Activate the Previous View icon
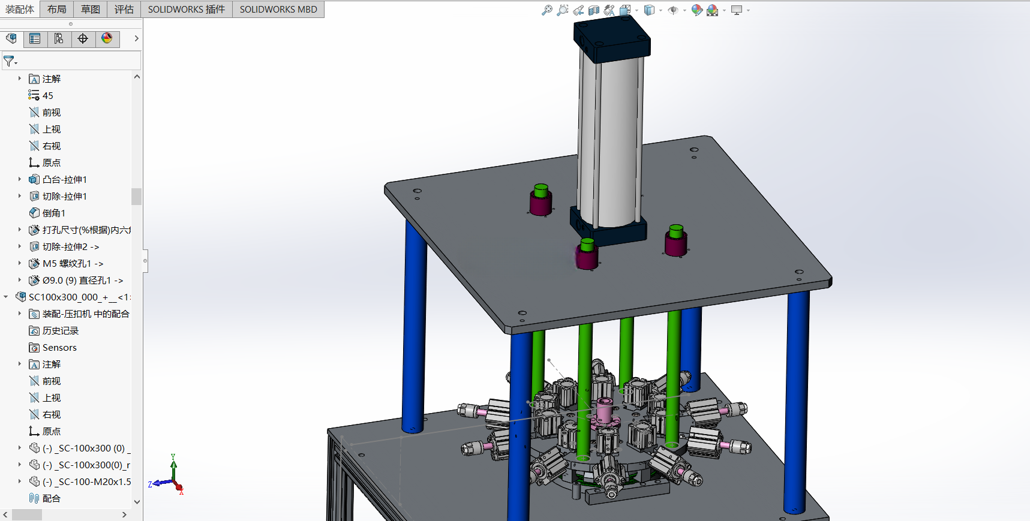Image resolution: width=1030 pixels, height=521 pixels. coord(578,10)
